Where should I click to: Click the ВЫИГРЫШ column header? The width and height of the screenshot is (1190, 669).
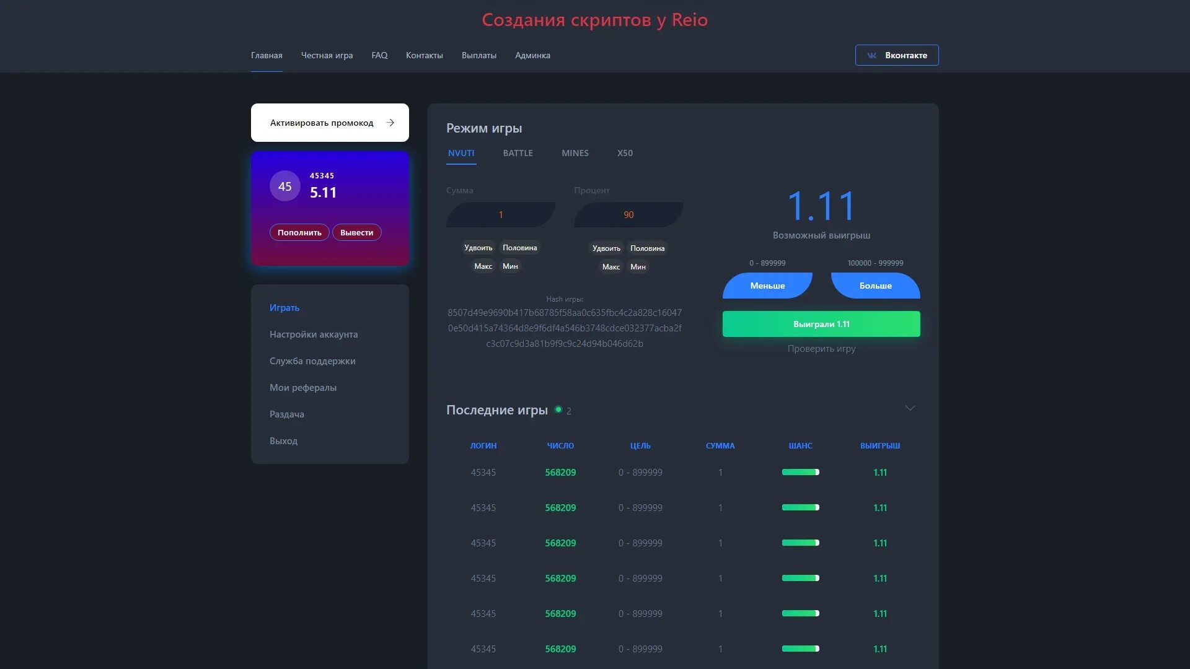pos(880,445)
